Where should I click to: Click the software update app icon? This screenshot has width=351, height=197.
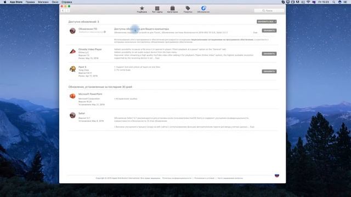coord(72,31)
